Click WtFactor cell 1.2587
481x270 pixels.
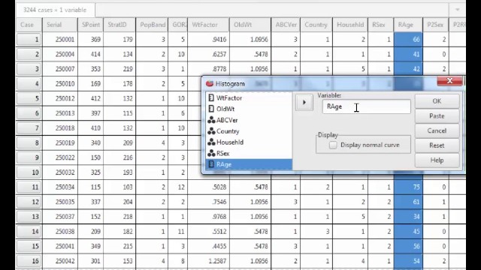208,261
